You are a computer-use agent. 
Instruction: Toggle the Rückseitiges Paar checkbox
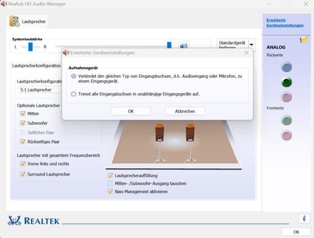23,142
